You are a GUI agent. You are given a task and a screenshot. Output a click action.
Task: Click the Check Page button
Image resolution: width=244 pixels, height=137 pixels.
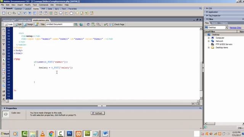(x=117, y=24)
